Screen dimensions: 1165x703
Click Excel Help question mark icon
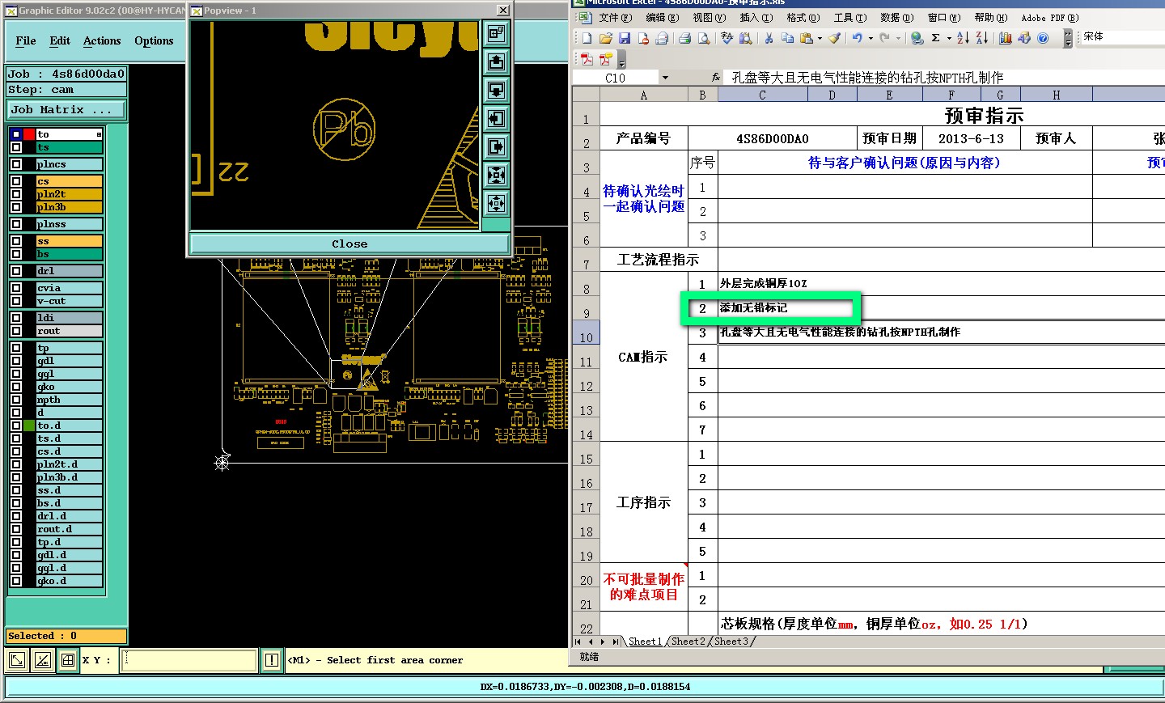tap(1043, 38)
